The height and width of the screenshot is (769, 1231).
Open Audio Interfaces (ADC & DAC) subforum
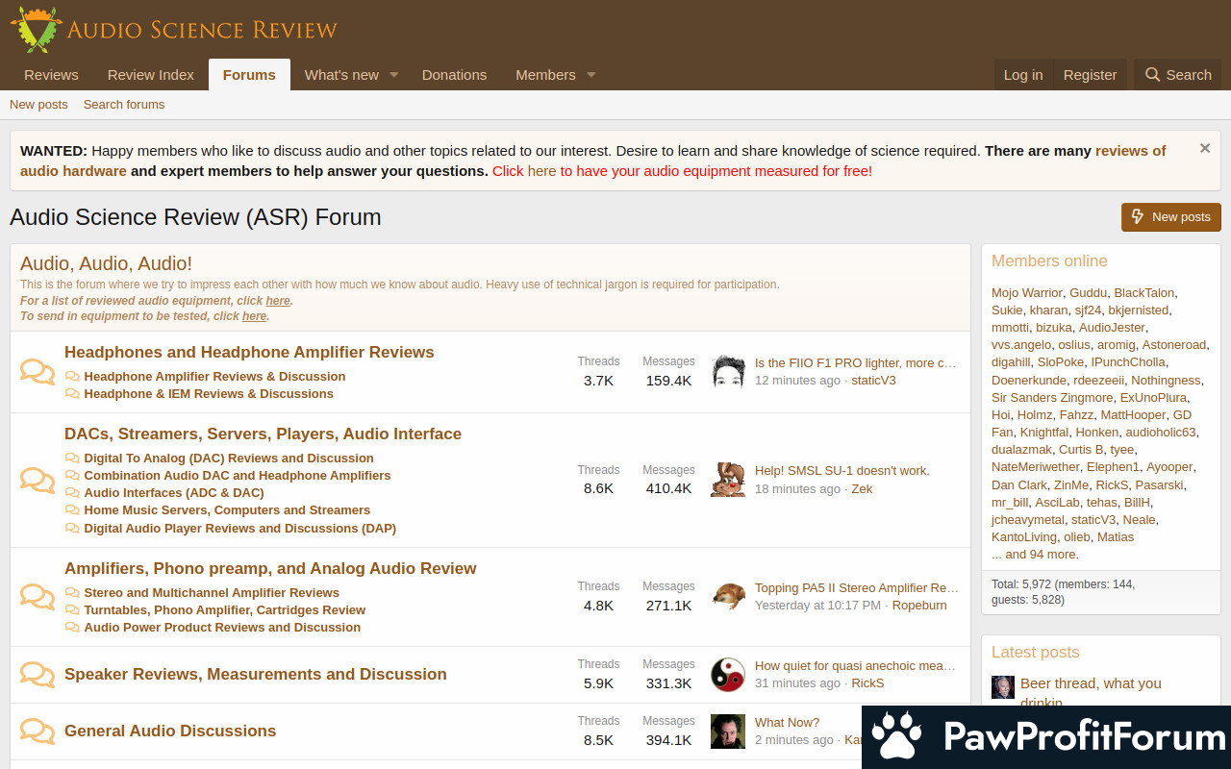(x=173, y=492)
